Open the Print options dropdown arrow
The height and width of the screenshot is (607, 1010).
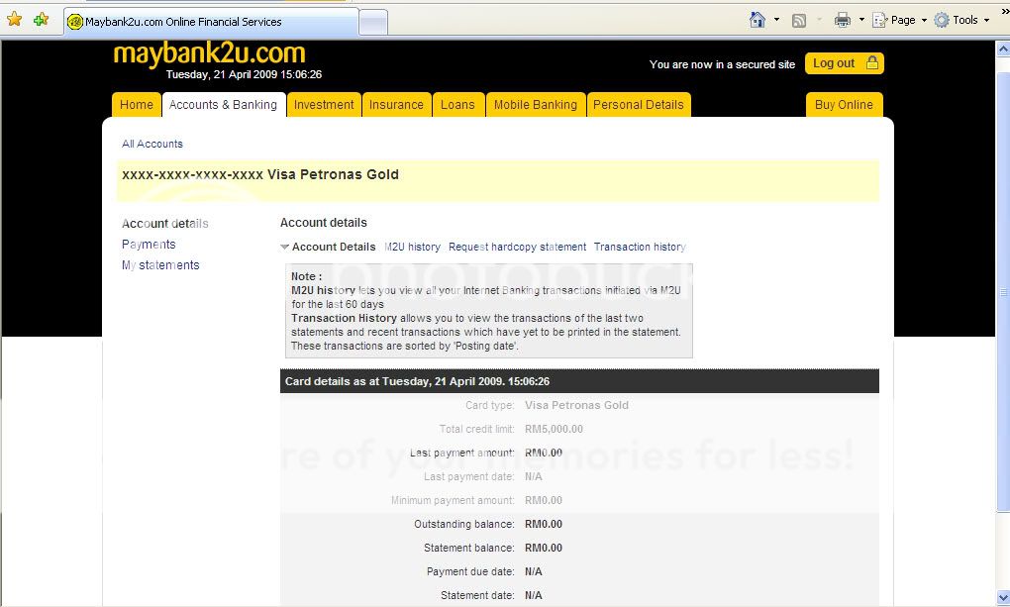(x=860, y=20)
